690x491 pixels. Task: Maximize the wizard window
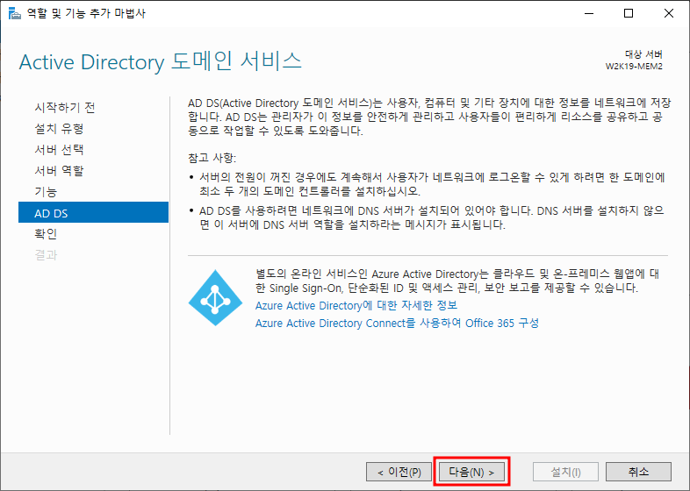click(x=629, y=13)
